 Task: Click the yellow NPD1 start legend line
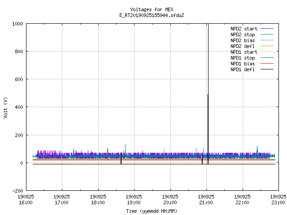pyautogui.click(x=267, y=52)
